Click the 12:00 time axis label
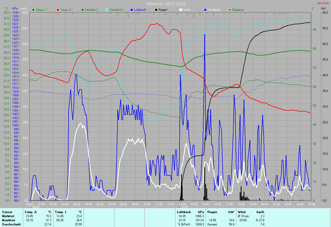 [x=170, y=204]
